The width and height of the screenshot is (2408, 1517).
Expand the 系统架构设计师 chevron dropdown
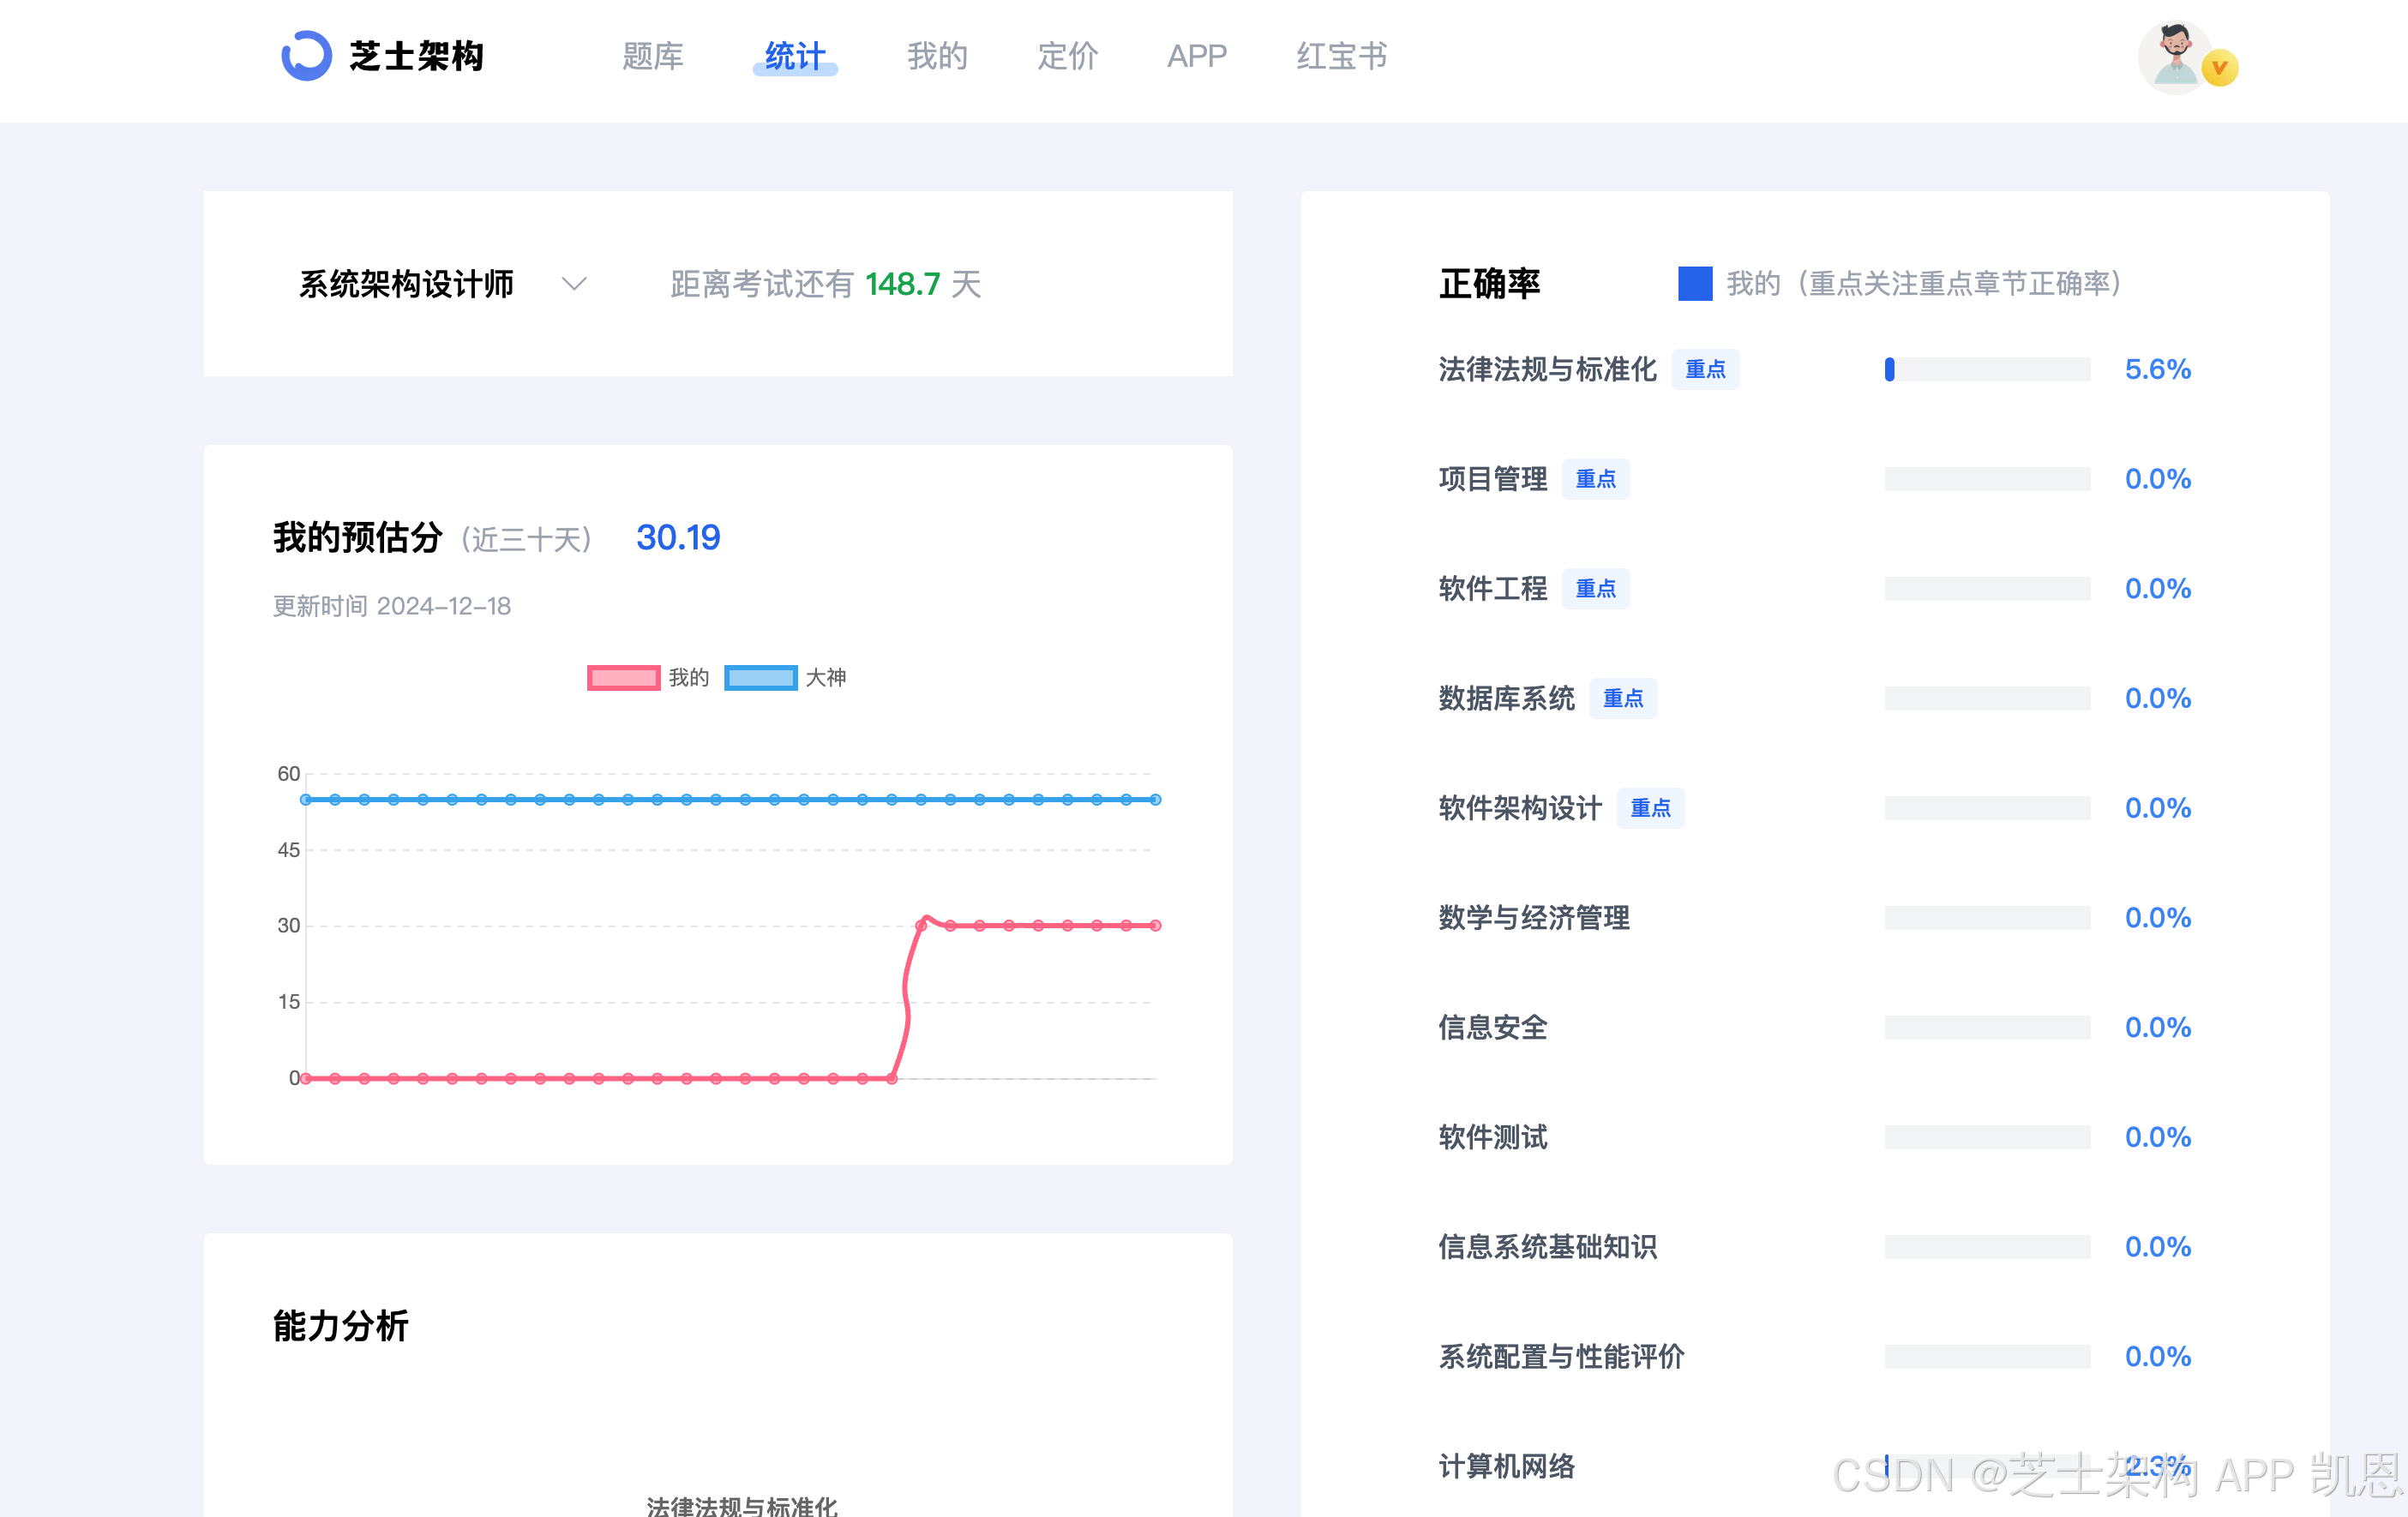click(574, 284)
